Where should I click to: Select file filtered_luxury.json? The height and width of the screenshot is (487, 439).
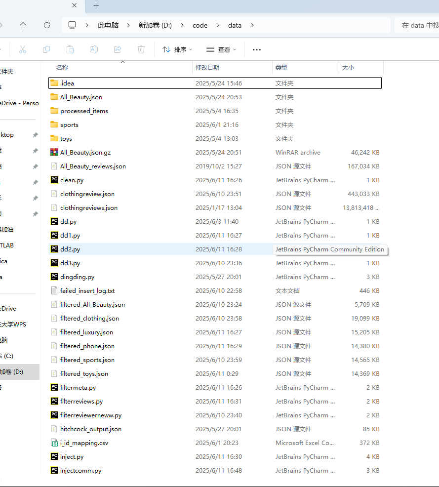click(x=86, y=332)
